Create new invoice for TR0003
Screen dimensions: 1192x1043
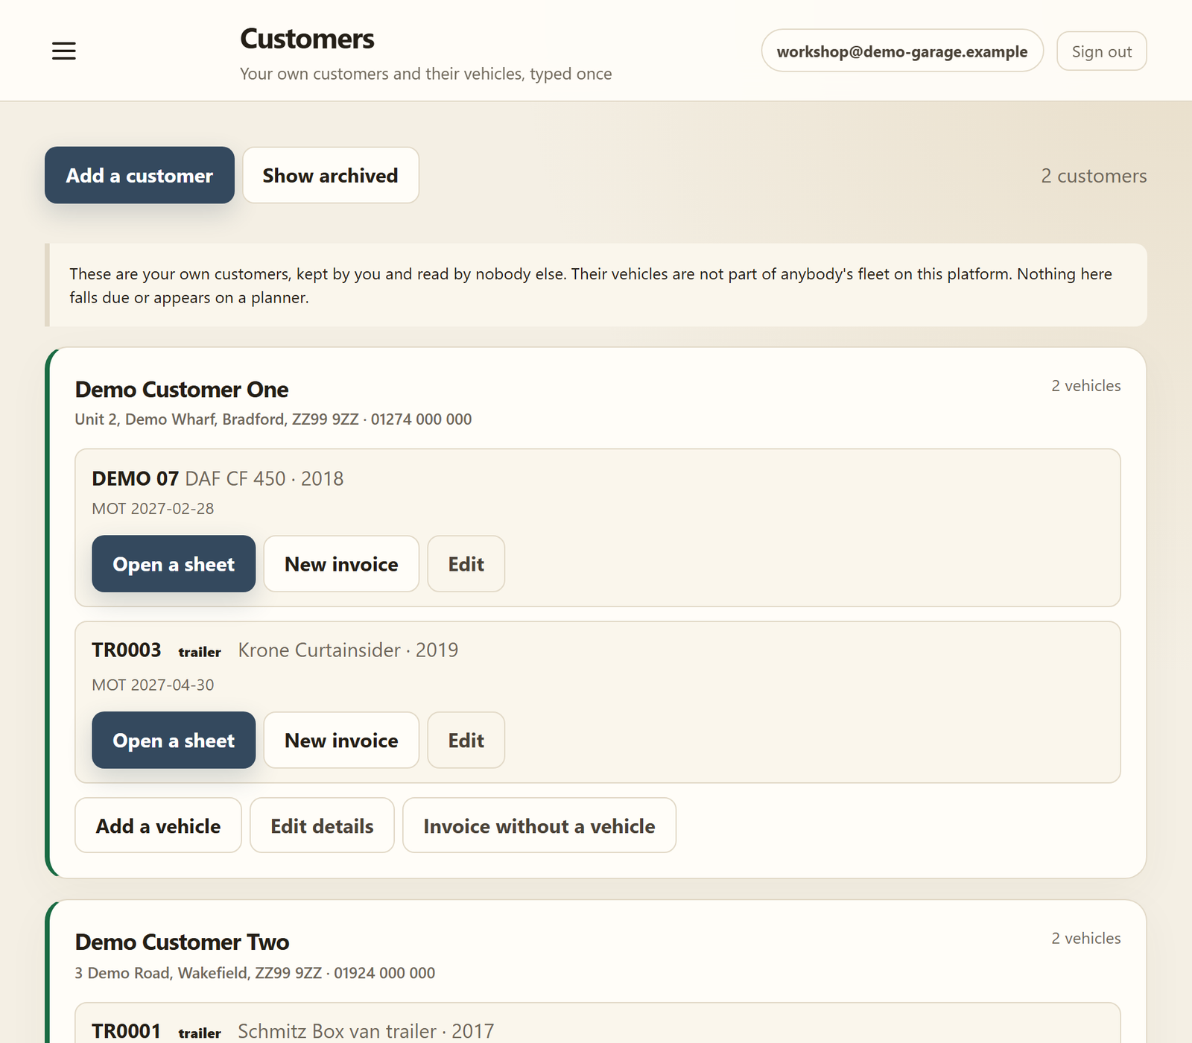click(x=341, y=741)
